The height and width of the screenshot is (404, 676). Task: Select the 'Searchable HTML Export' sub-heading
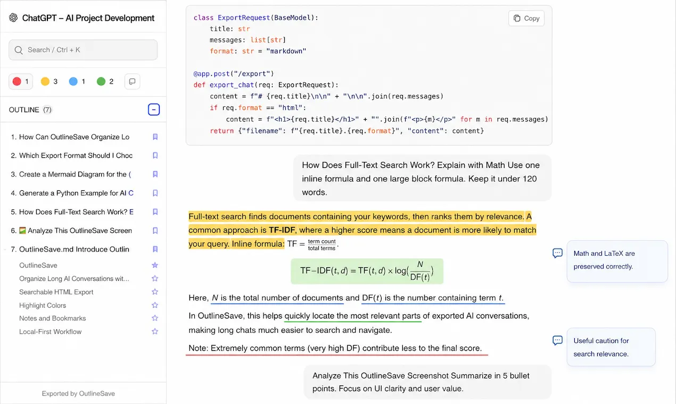[x=56, y=292]
